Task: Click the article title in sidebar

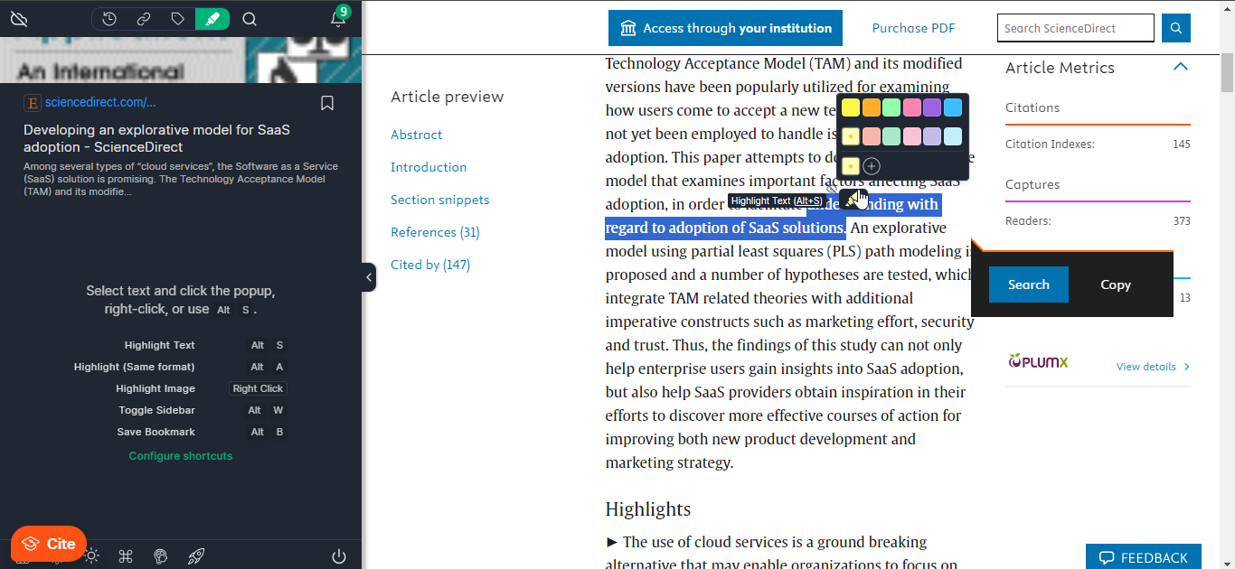Action: (157, 138)
